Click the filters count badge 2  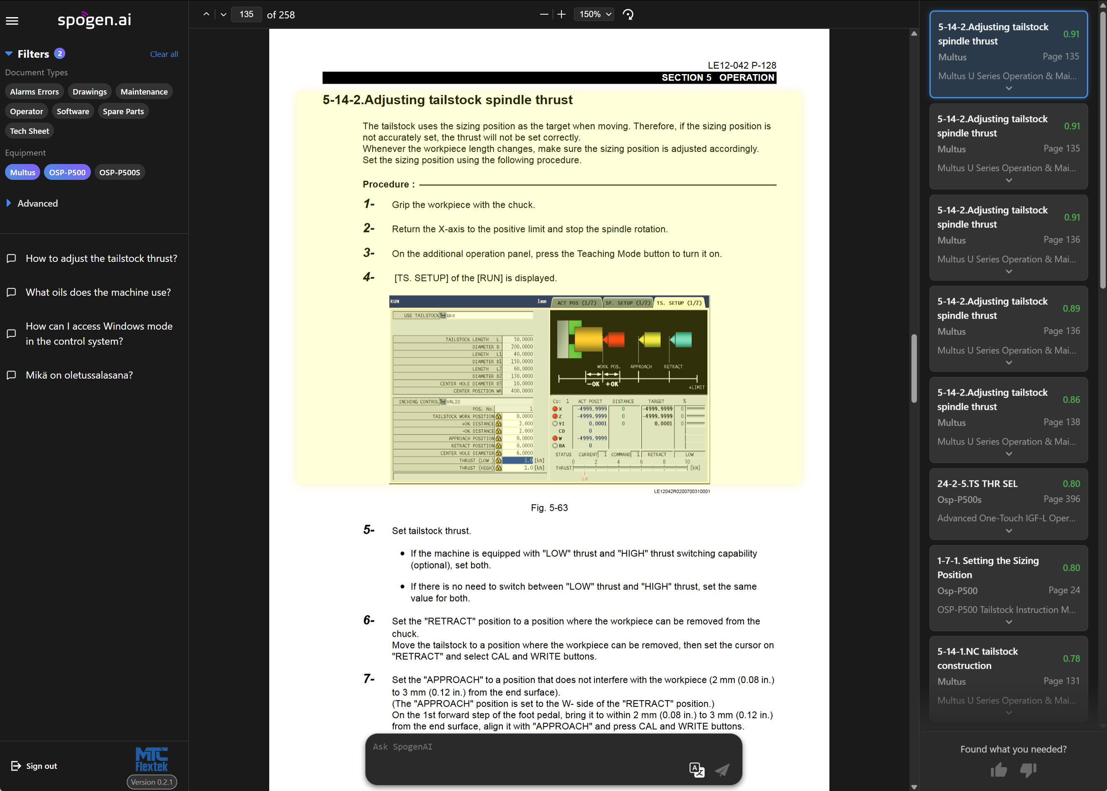coord(59,53)
